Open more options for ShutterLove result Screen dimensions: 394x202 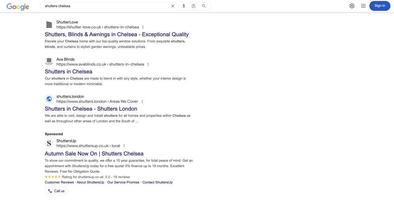pos(143,27)
